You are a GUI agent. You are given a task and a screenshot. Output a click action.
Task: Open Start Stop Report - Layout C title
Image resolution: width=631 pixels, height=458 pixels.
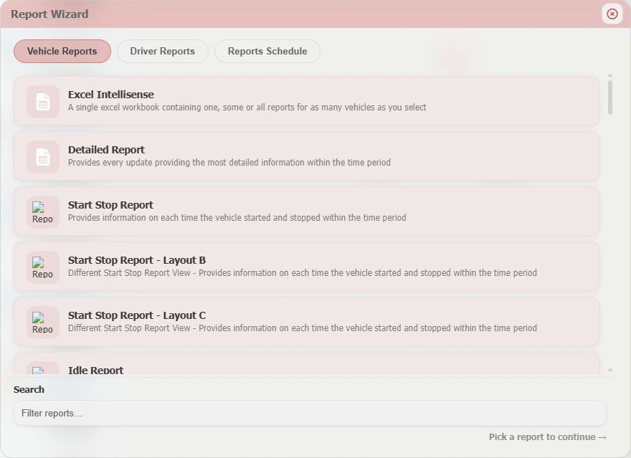point(137,315)
